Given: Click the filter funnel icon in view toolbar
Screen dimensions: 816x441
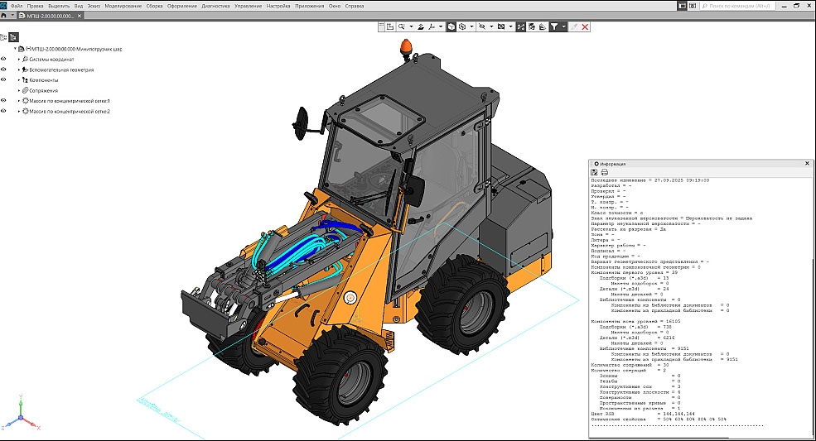Looking at the screenshot, I should [554, 26].
